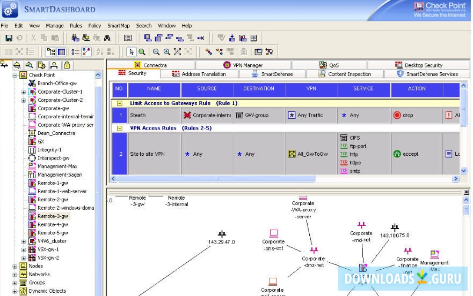The width and height of the screenshot is (473, 296).
Task: Open the VPN Communities padlock tab icon
Action: point(67,65)
